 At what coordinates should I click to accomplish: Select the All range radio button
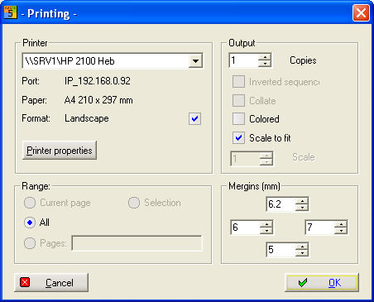pyautogui.click(x=30, y=223)
